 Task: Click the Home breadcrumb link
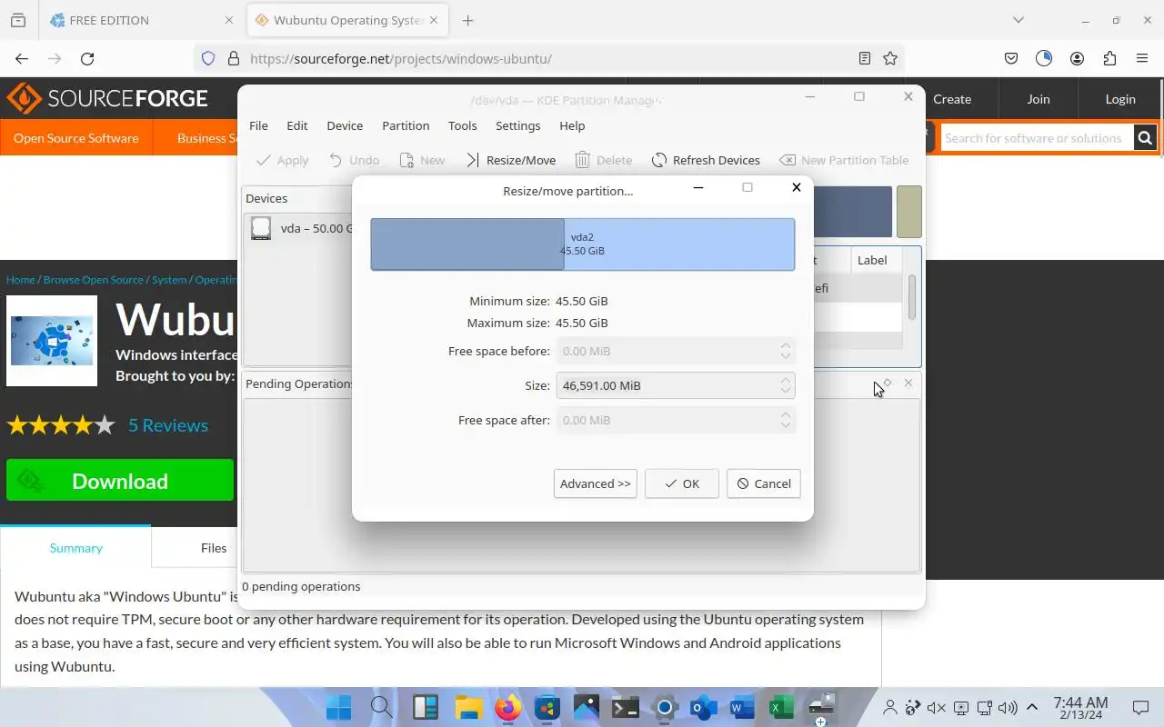pos(21,280)
